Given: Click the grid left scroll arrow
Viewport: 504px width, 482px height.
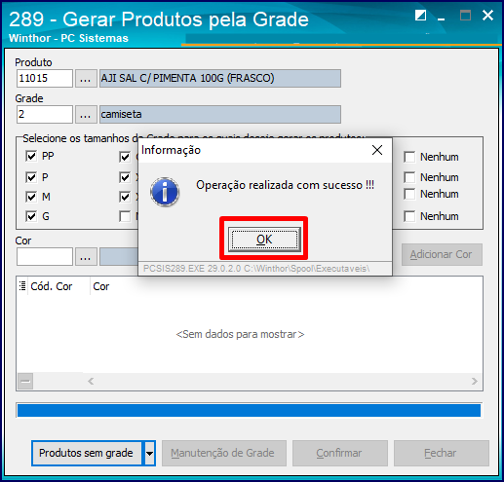Looking at the screenshot, I should click(91, 381).
